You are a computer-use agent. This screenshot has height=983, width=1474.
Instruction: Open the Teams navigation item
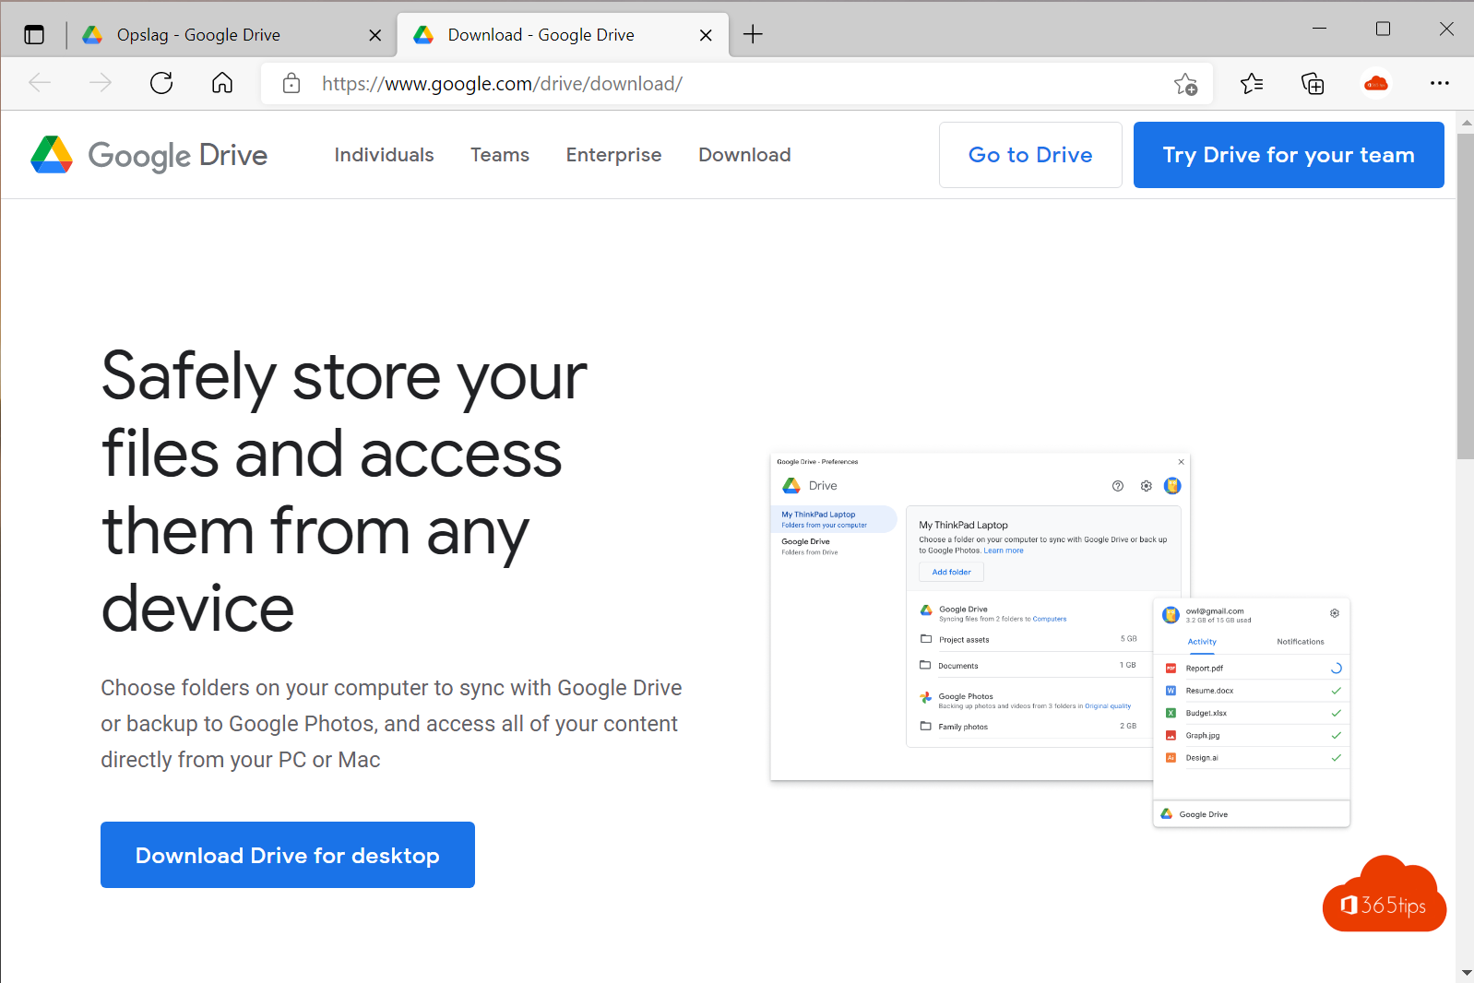(x=500, y=155)
